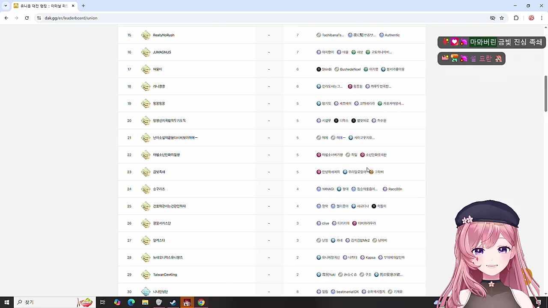
Task: Open the Chrome Extensions puzzle icon
Action: click(516, 18)
